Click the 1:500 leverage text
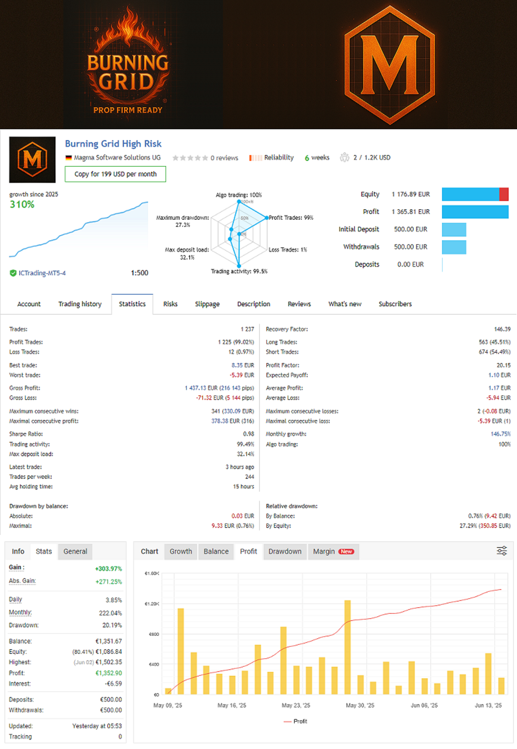Screen dimensions: 517x749 pyautogui.click(x=140, y=273)
